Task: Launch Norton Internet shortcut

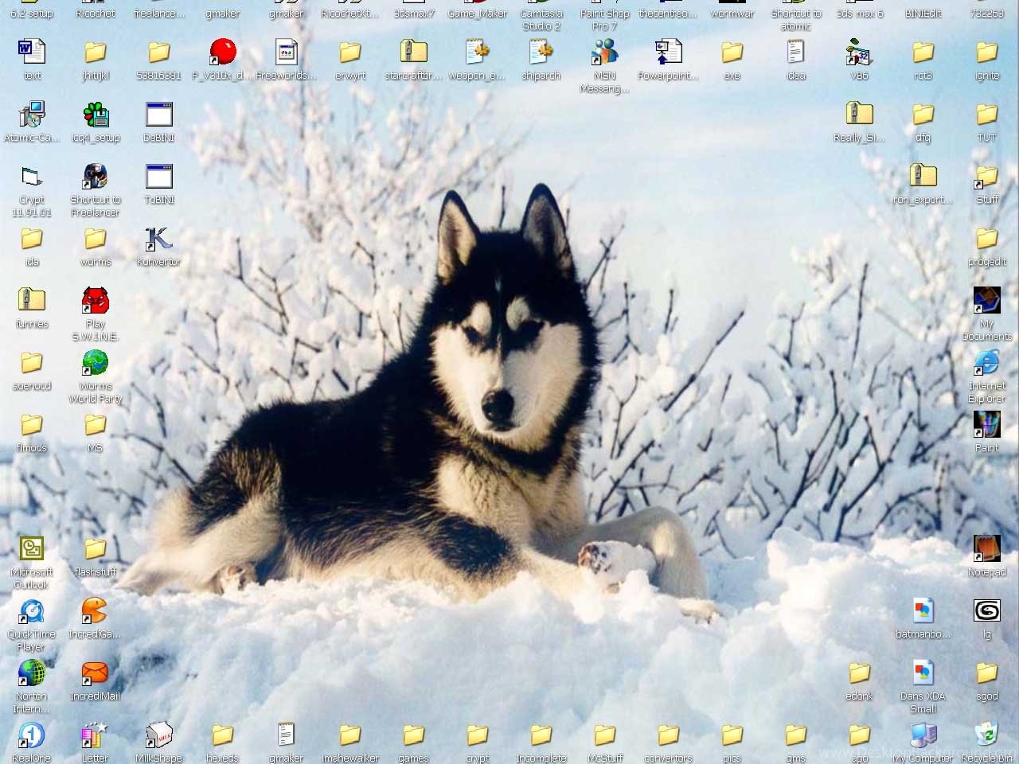Action: [32, 673]
